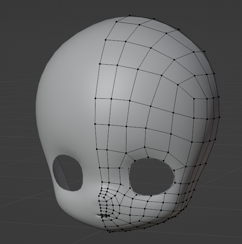This screenshot has width=242, height=244.
Task: Select the outer right corner vertex of eye opening
Action: (174, 182)
